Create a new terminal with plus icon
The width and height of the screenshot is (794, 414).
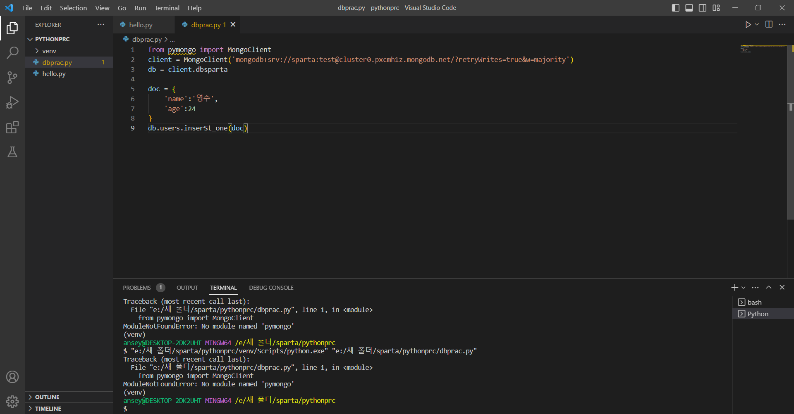click(734, 288)
